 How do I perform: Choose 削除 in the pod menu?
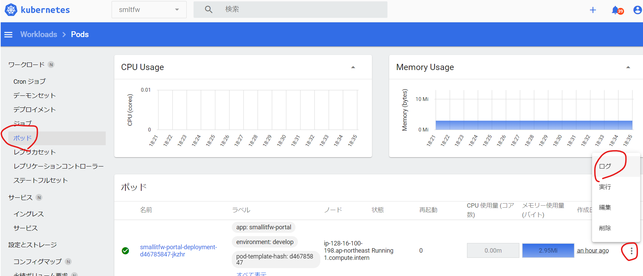(605, 228)
